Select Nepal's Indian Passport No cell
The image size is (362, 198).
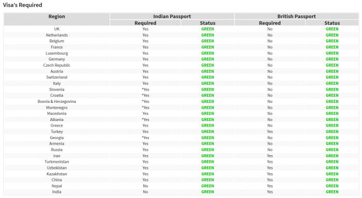click(x=145, y=186)
